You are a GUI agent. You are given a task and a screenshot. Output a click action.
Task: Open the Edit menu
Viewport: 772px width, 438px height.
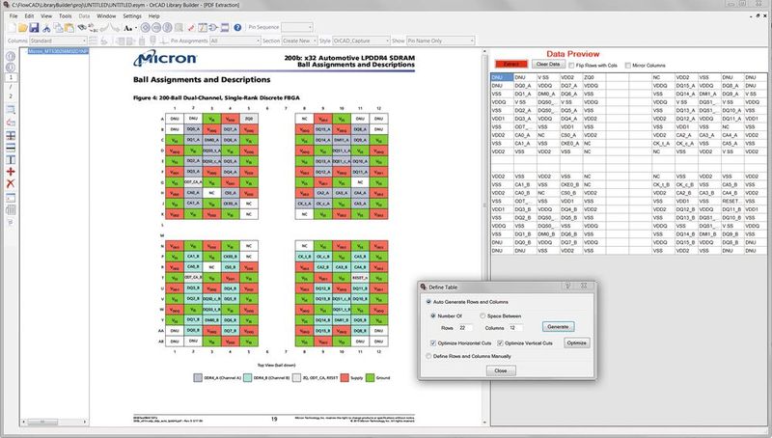pos(29,15)
